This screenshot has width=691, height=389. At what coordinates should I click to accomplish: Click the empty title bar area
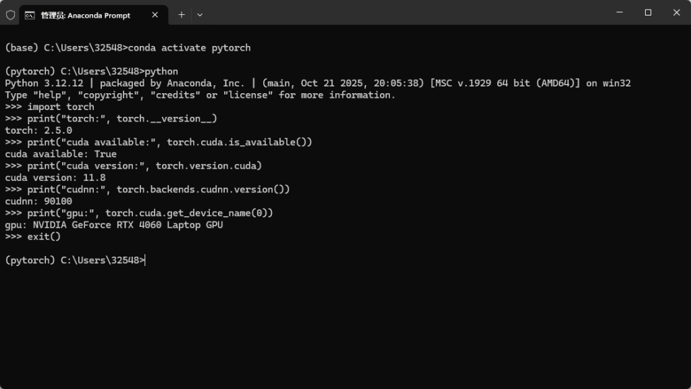[405, 14]
